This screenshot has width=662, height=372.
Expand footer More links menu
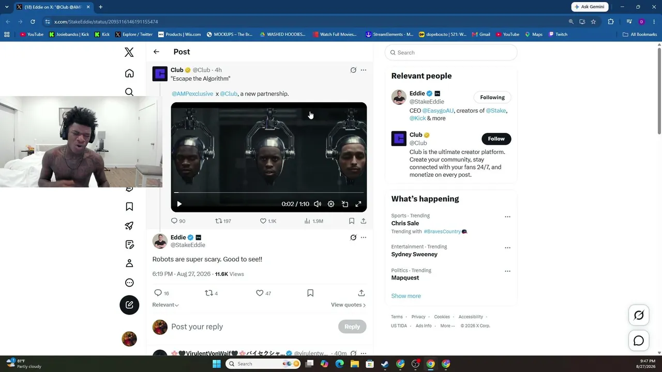tap(447, 326)
